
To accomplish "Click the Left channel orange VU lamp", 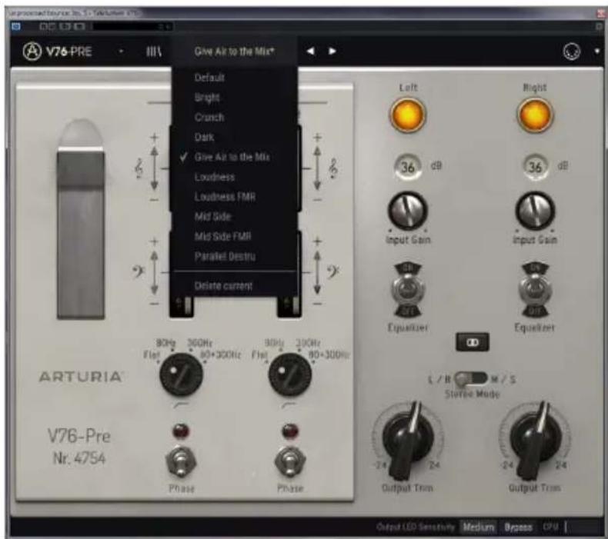I will click(408, 115).
